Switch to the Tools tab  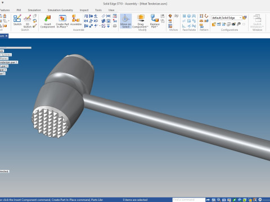98,10
